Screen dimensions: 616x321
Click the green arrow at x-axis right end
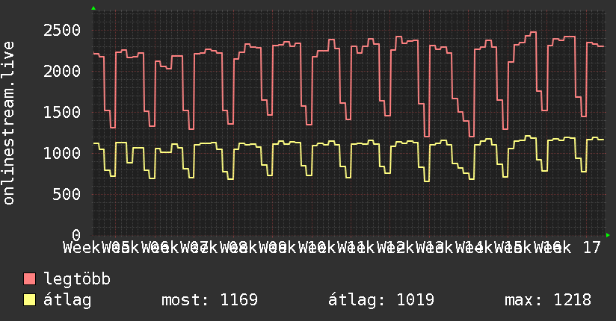609,235
